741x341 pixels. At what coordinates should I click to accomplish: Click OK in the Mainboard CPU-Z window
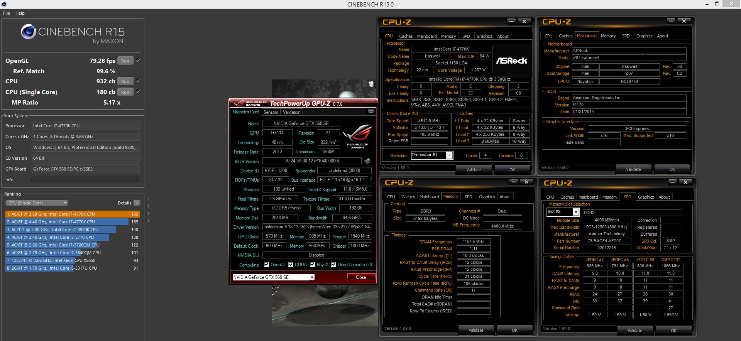[672, 169]
